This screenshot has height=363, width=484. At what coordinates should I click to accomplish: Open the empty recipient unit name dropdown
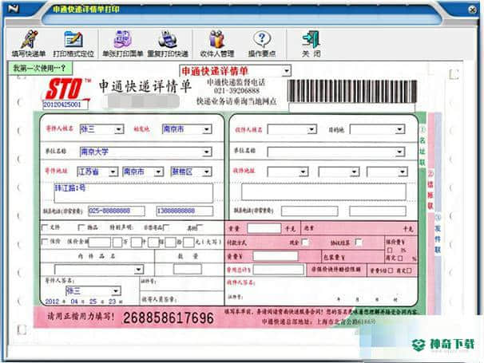(x=400, y=152)
